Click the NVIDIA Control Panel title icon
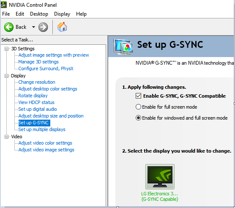The height and width of the screenshot is (208, 235). (3, 5)
